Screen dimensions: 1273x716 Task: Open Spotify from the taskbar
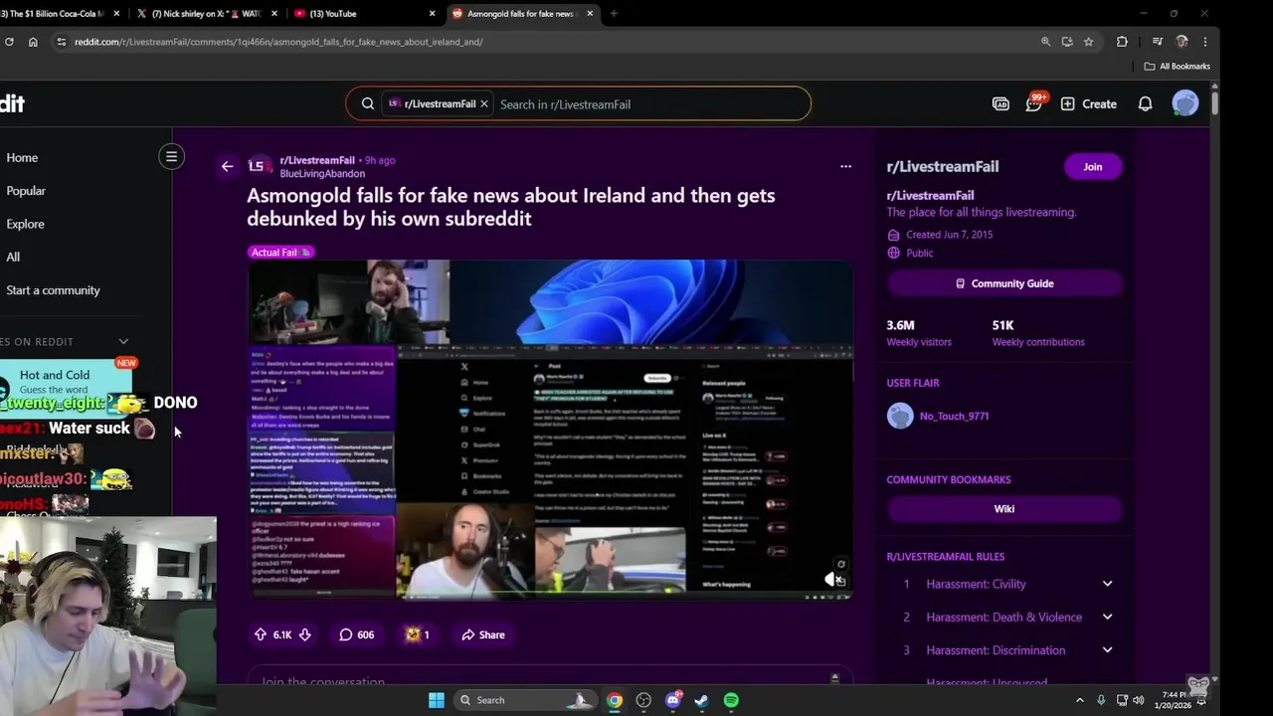(731, 700)
